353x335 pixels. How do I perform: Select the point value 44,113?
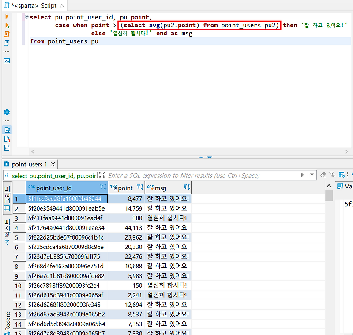(126, 228)
